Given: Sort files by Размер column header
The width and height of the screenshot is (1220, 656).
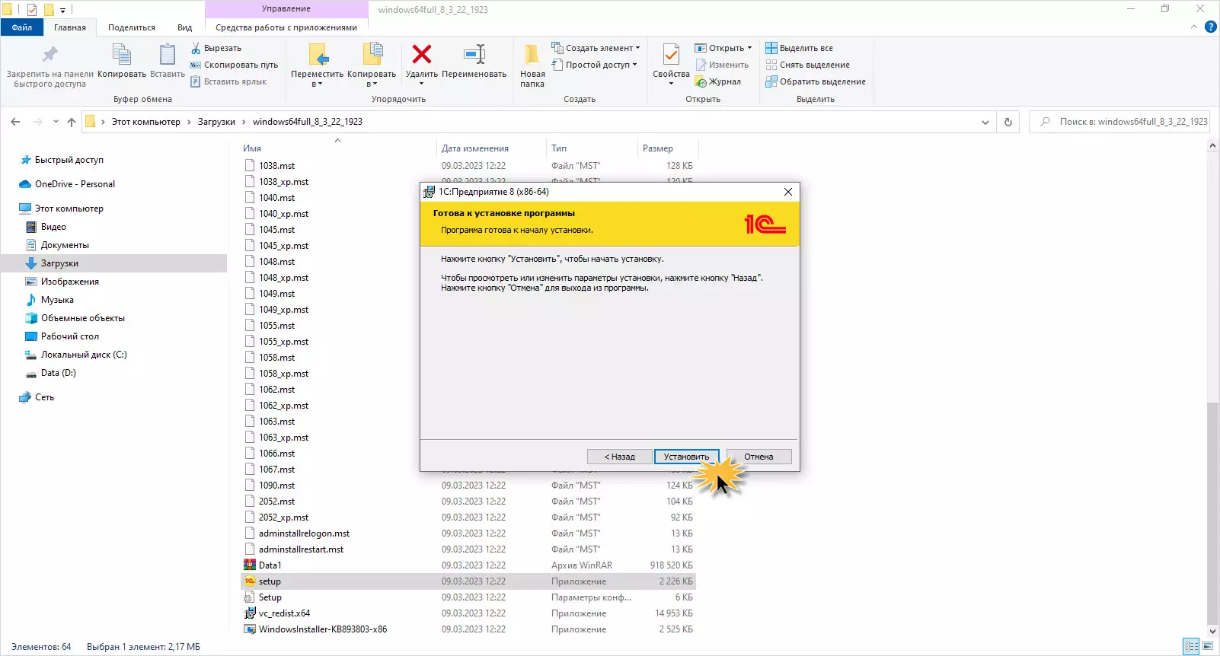Looking at the screenshot, I should click(658, 148).
